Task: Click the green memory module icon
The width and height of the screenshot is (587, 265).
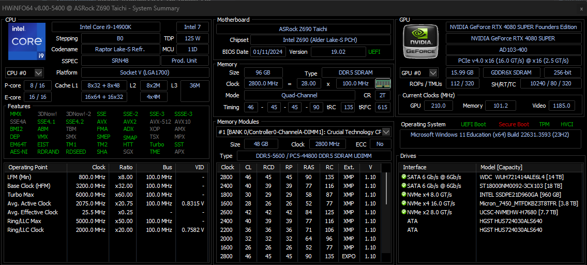Action: click(x=383, y=84)
